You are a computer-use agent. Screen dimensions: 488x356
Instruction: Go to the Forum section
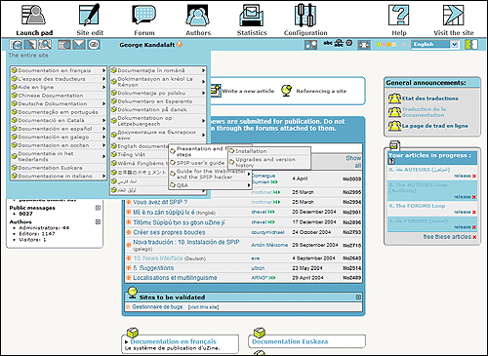[x=144, y=19]
